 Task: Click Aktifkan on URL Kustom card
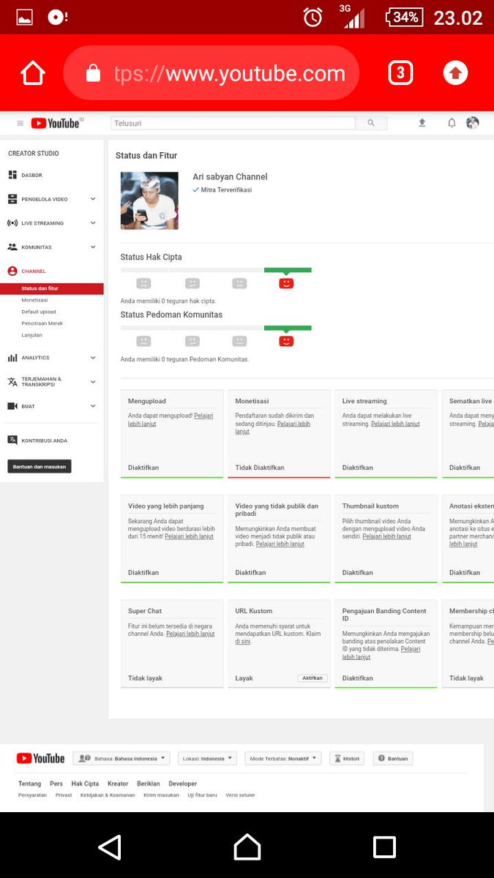tap(313, 678)
